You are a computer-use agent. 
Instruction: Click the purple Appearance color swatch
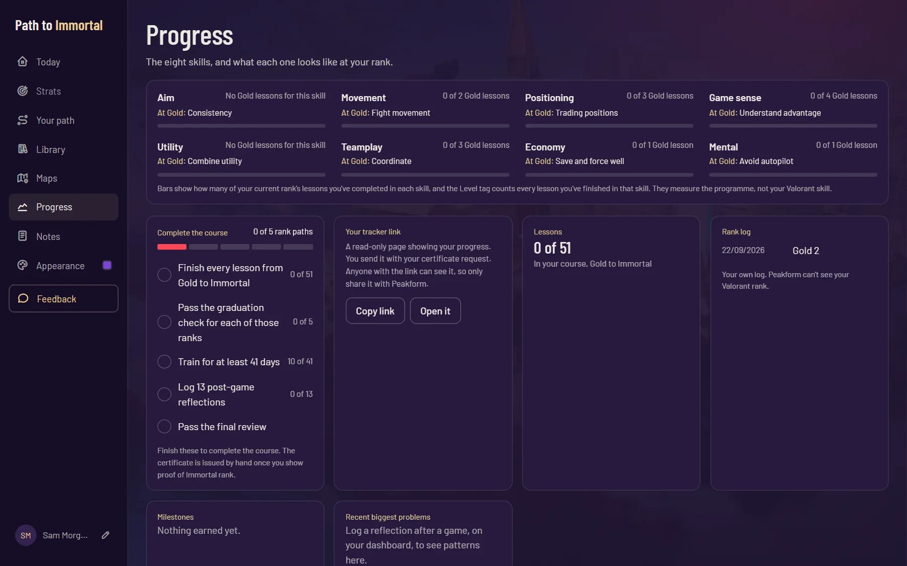(x=107, y=265)
